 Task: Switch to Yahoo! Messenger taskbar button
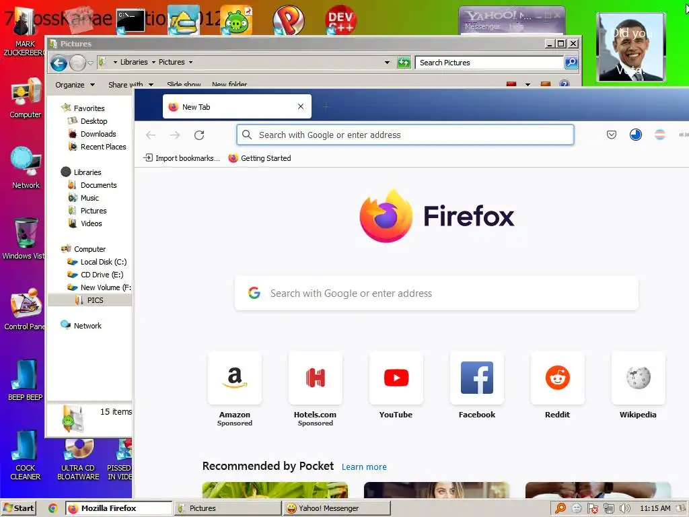336,508
